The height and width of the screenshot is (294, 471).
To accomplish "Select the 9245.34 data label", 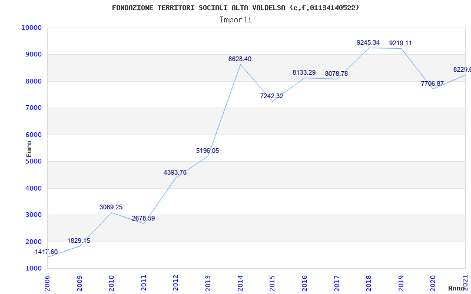I will [x=369, y=42].
